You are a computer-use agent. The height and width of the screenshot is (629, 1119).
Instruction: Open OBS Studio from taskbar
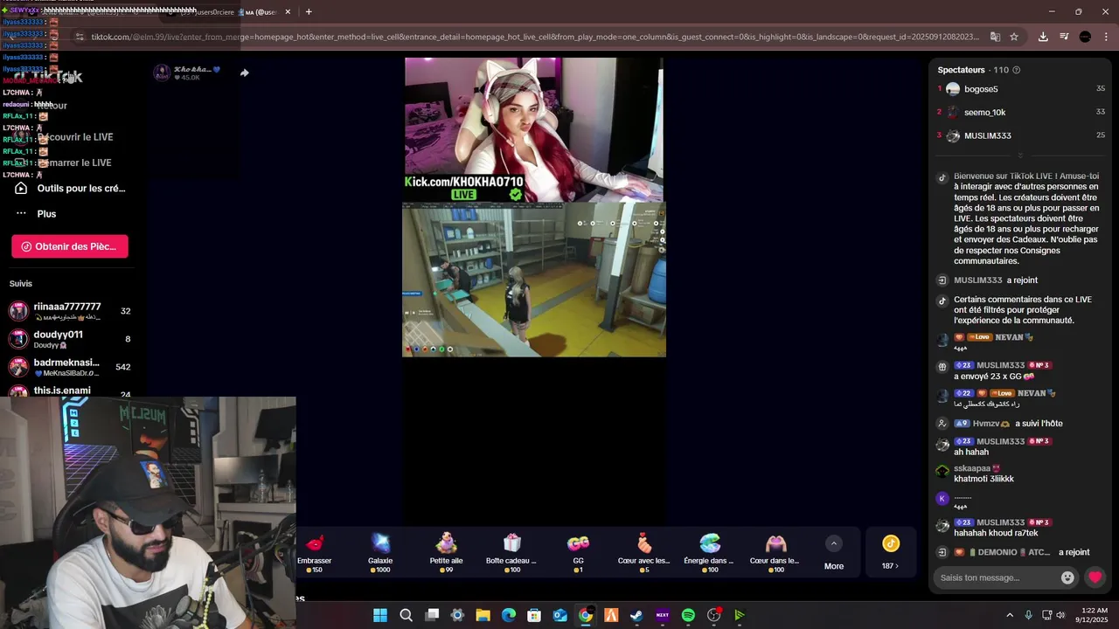[714, 615]
